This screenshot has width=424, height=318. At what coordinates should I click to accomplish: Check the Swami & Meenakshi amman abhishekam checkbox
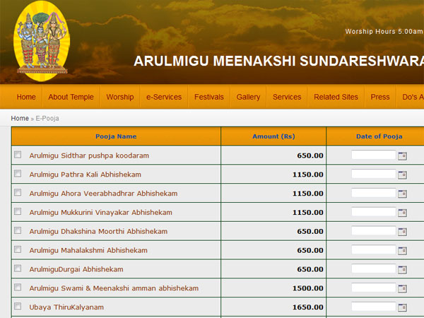[18, 287]
